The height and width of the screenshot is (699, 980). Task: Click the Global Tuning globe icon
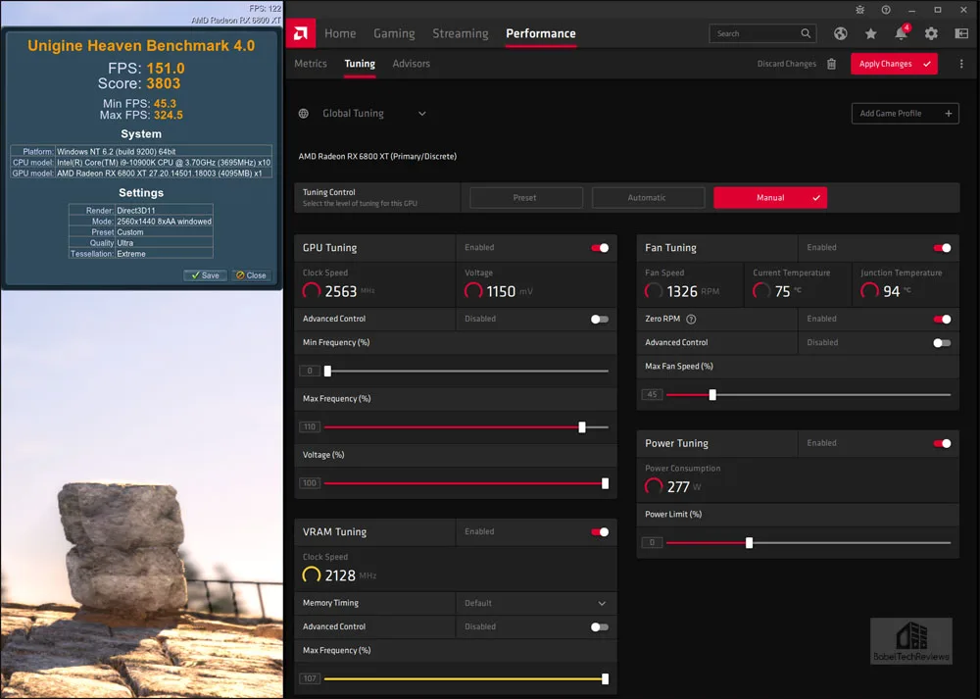[x=304, y=113]
